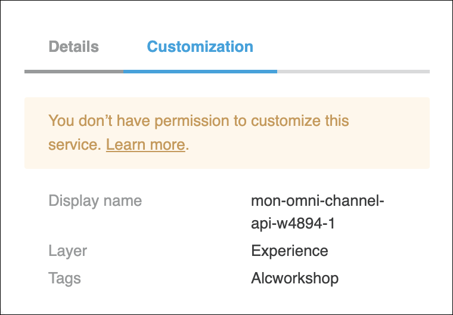The image size is (453, 315).
Task: Select the mon-omni-channel- display name text
Action: [317, 200]
